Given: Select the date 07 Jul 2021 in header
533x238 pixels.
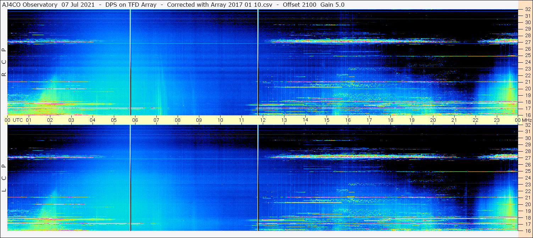Looking at the screenshot, I should (78, 5).
